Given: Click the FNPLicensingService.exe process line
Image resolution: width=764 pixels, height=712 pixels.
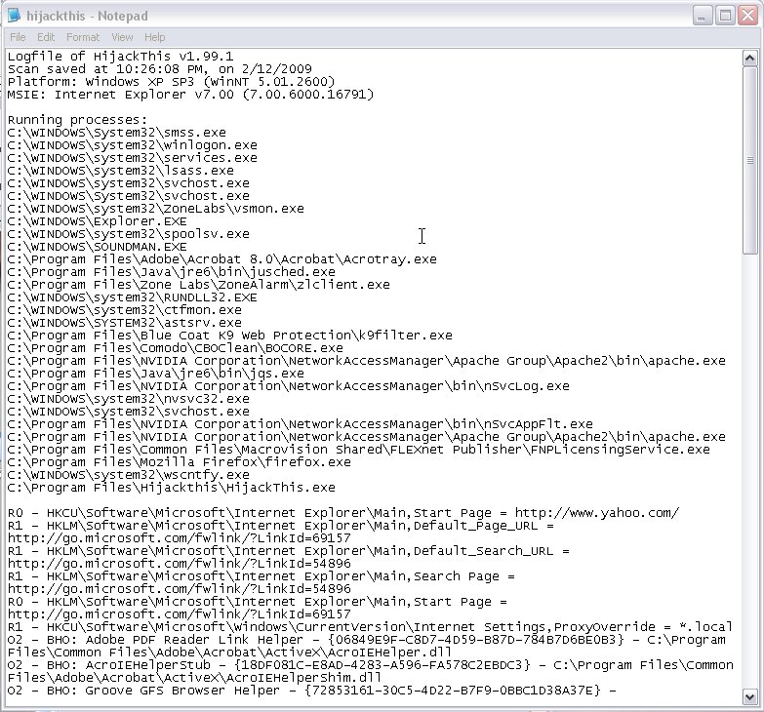Looking at the screenshot, I should [x=359, y=449].
